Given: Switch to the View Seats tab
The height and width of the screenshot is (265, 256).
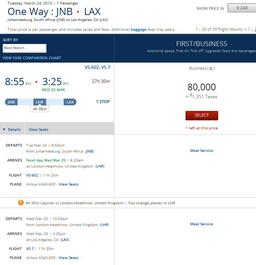Looking at the screenshot, I should (x=39, y=129).
